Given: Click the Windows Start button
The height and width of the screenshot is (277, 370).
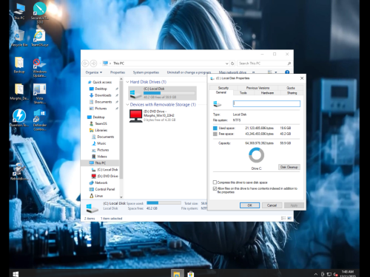Looking at the screenshot, I should (16, 274).
